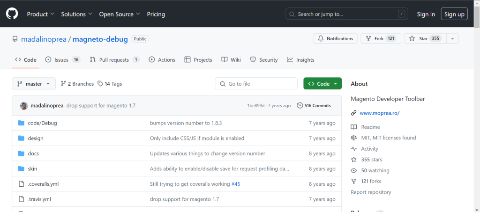480x212 pixels.
Task: Open the docs folder
Action: tap(33, 154)
